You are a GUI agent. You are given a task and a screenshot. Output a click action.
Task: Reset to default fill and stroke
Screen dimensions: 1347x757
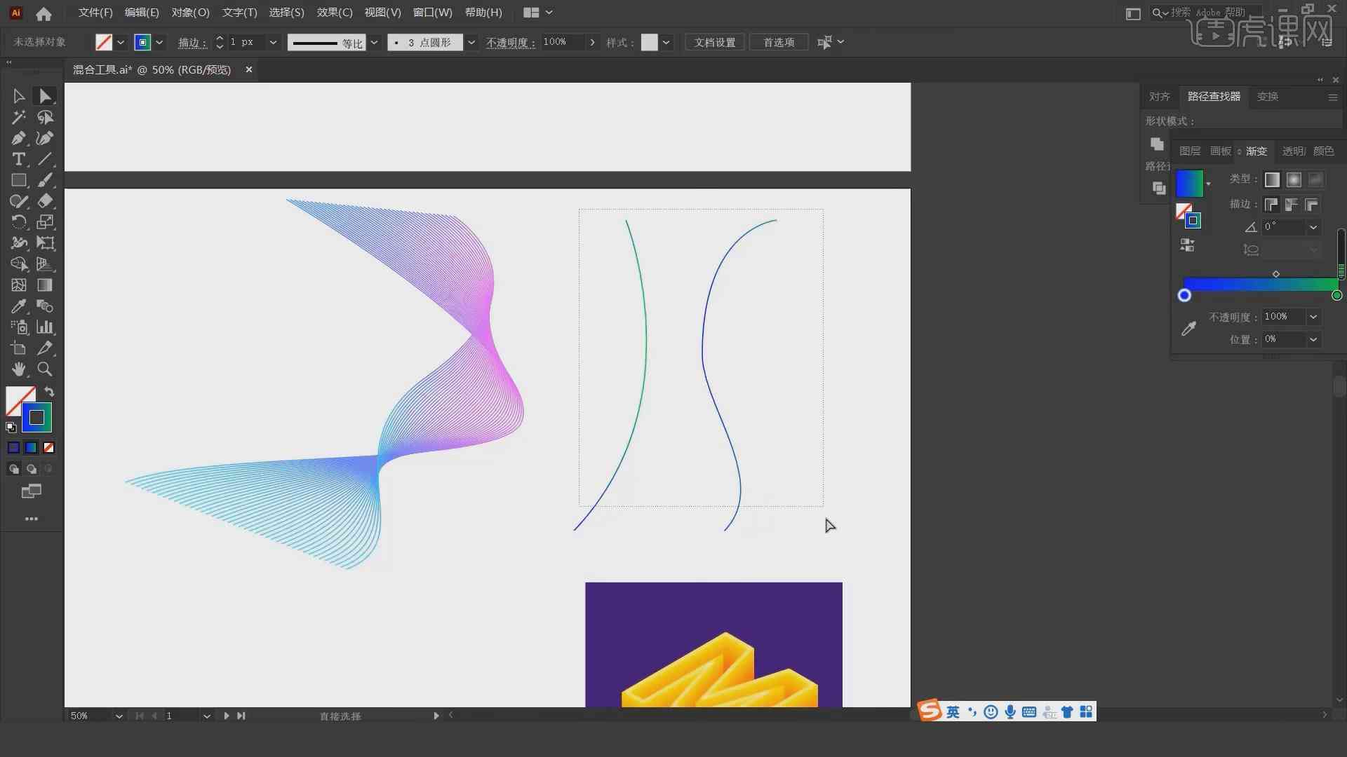11,428
